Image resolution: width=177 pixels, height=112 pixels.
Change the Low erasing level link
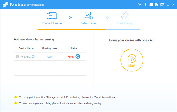click(x=50, y=57)
